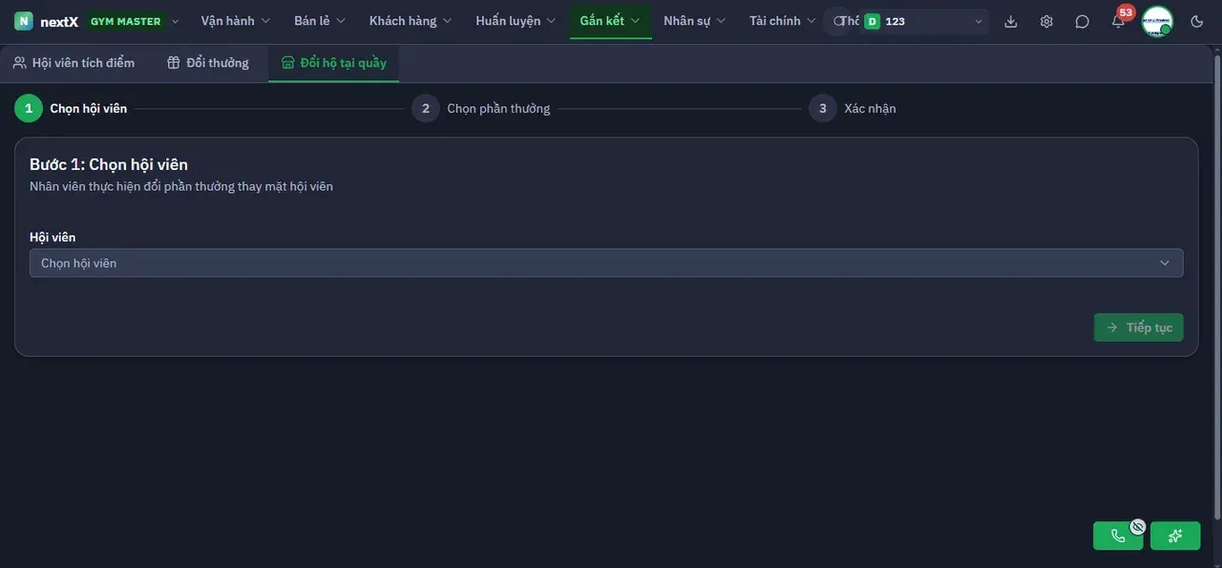The height and width of the screenshot is (568, 1222).
Task: Click the nextX logo icon
Action: pyautogui.click(x=24, y=21)
